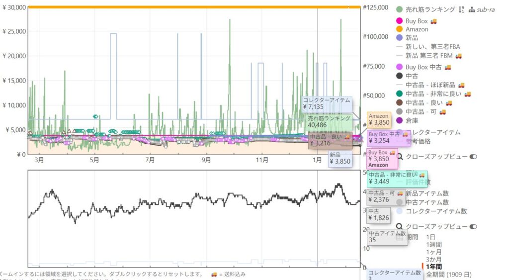Toggle 中古品 - ほぼ新品 legend entry
This screenshot has height=280, width=509.
pos(430,85)
